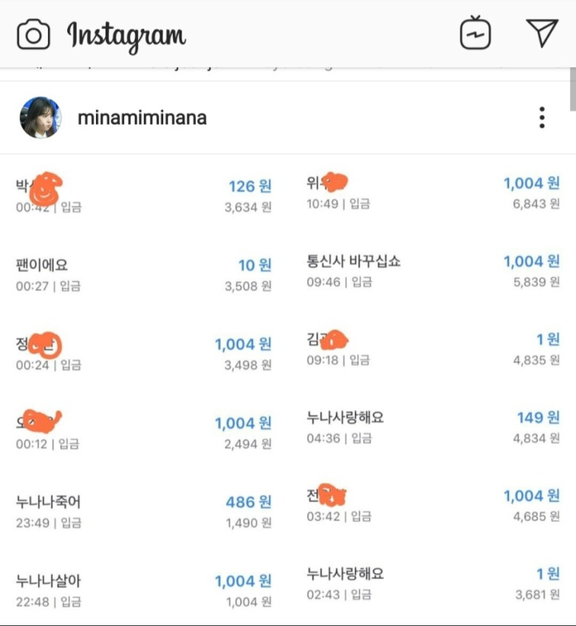
Task: Select the 통신사 바꾸십쇼 deposit entry
Action: 433,271
